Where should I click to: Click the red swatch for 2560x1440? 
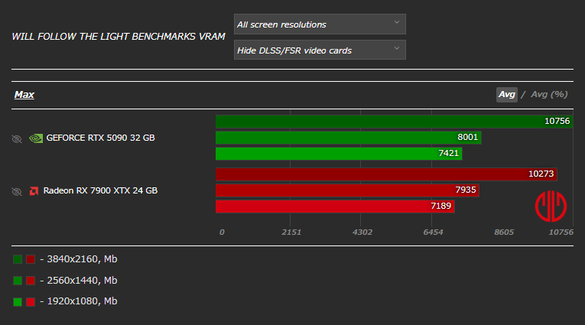tap(31, 281)
